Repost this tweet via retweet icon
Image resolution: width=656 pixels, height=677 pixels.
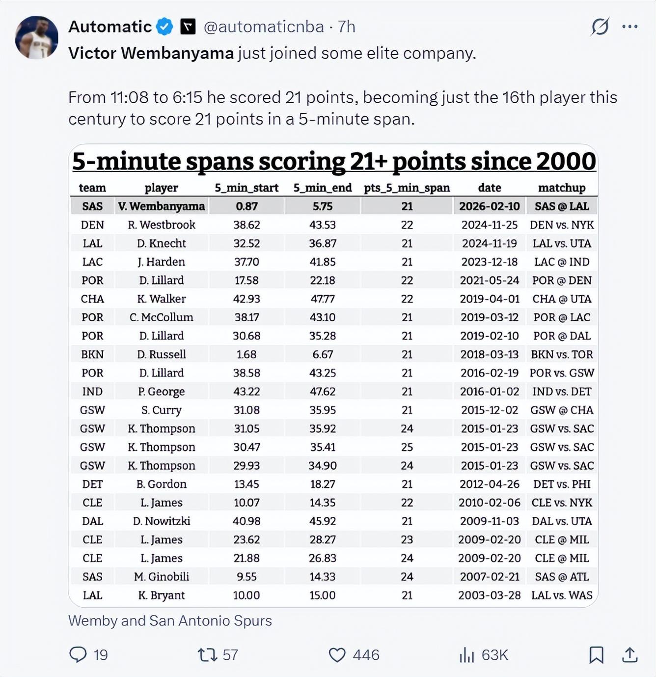click(x=207, y=654)
